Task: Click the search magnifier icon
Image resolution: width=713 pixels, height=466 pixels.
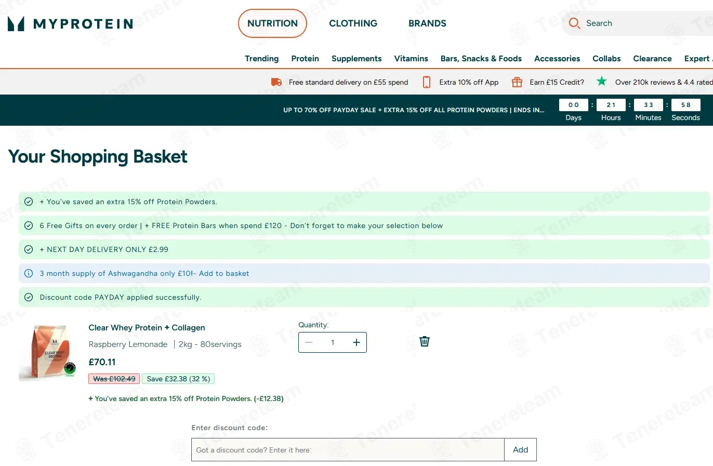Action: tap(574, 23)
